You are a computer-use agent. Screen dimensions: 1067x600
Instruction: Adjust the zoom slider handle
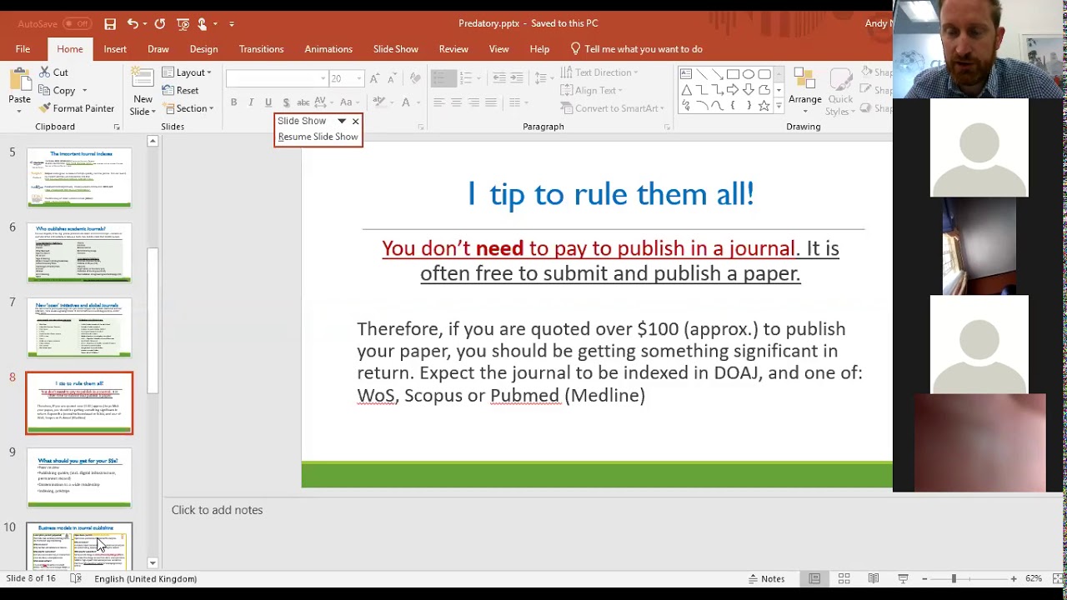954,578
